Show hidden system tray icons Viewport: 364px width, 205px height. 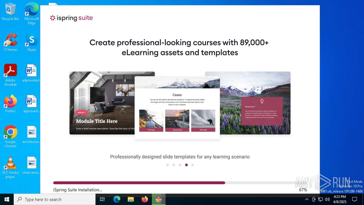tap(307, 199)
